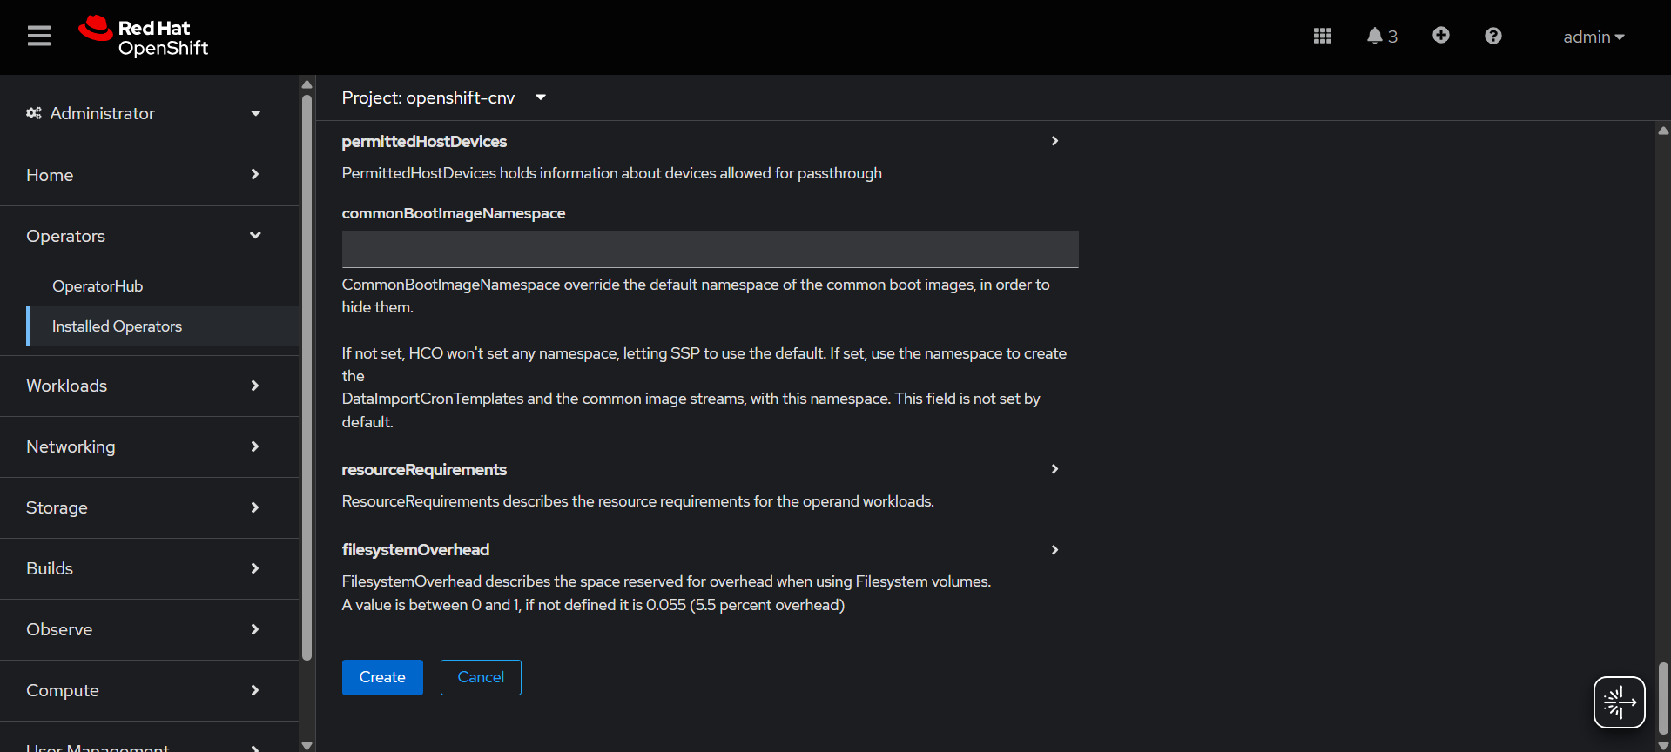The height and width of the screenshot is (752, 1671).
Task: Expand the filesystemOverhead section
Action: tap(1054, 550)
